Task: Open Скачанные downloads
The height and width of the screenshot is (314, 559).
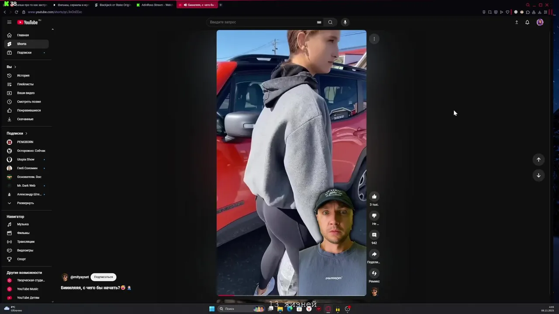Action: tap(26, 119)
